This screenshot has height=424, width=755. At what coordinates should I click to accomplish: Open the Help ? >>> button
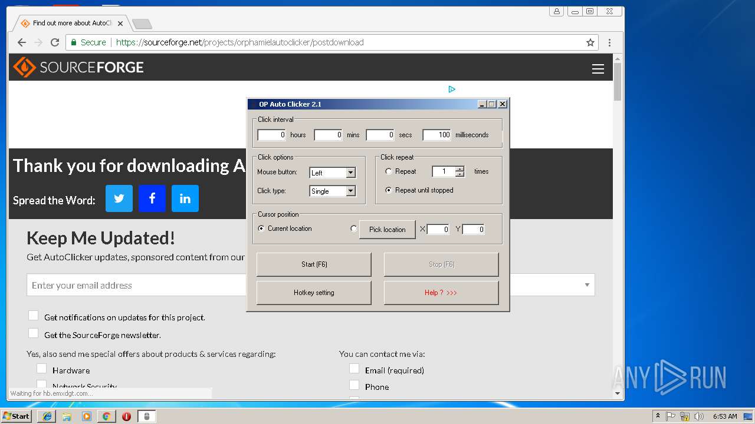[441, 293]
